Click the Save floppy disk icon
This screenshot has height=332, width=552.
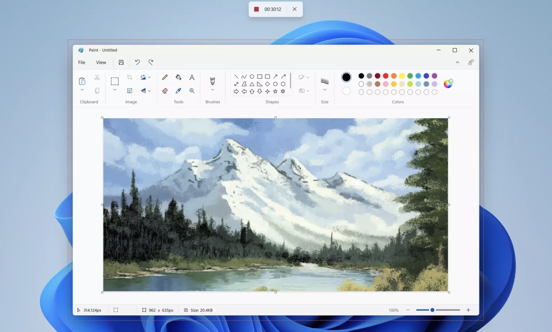(121, 62)
